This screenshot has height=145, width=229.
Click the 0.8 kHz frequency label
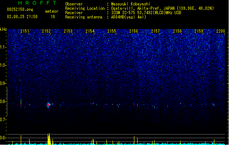[x=3, y=101]
